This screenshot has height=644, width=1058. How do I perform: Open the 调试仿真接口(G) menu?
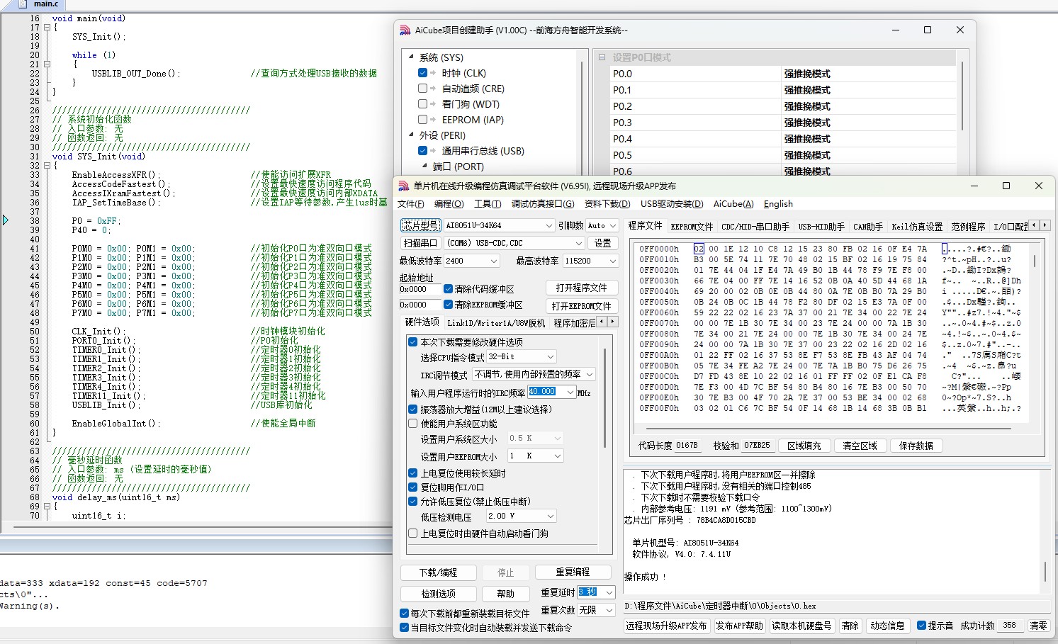click(543, 204)
